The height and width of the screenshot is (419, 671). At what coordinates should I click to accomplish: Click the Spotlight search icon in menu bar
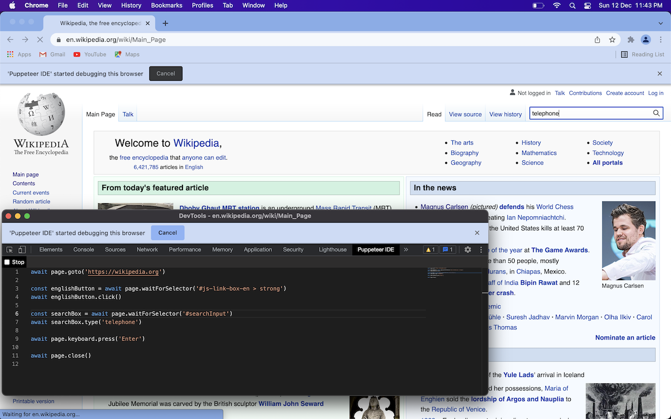point(572,5)
